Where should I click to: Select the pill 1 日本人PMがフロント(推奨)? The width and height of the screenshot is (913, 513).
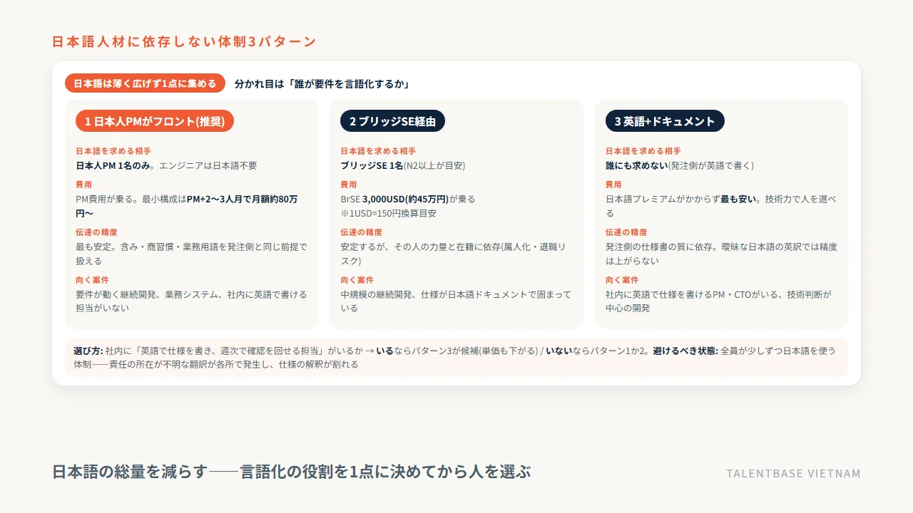click(x=155, y=121)
